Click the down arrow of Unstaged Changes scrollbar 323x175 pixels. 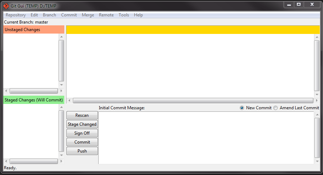click(x=61, y=85)
